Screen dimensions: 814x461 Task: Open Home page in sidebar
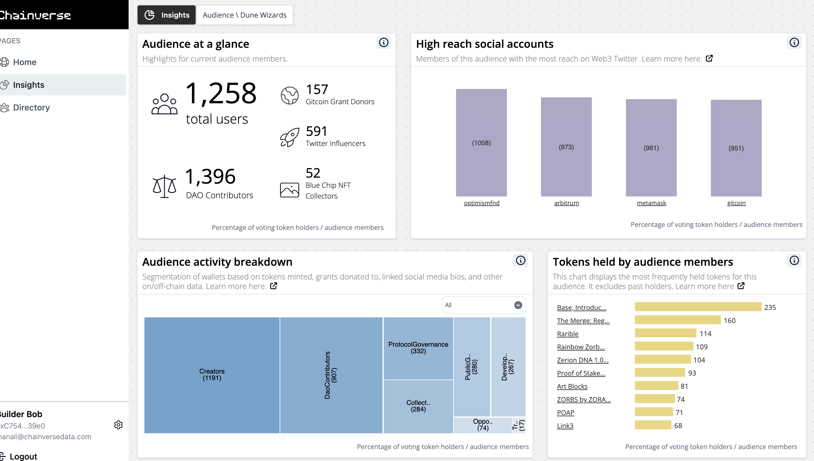(25, 62)
